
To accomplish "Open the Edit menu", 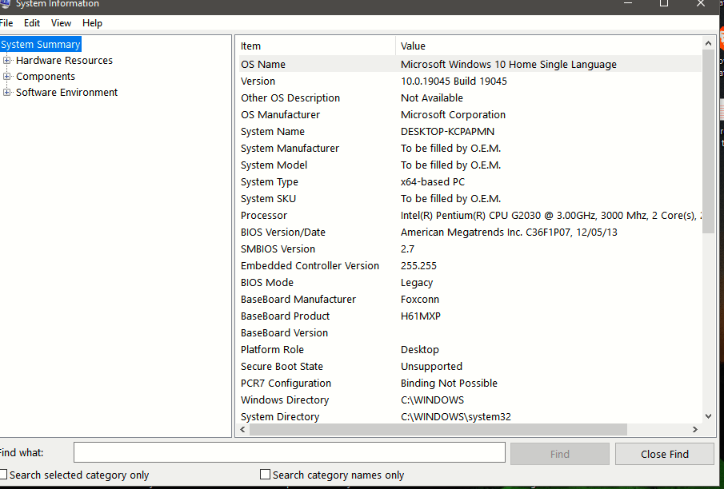I will [x=32, y=23].
